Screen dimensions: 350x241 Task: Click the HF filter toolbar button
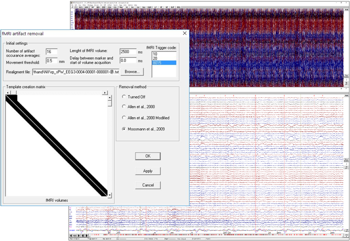[161, 7]
